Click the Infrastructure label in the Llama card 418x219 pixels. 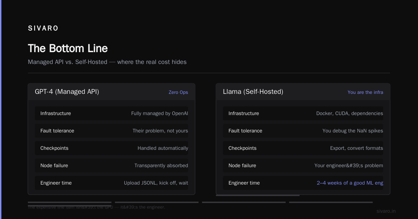244,113
